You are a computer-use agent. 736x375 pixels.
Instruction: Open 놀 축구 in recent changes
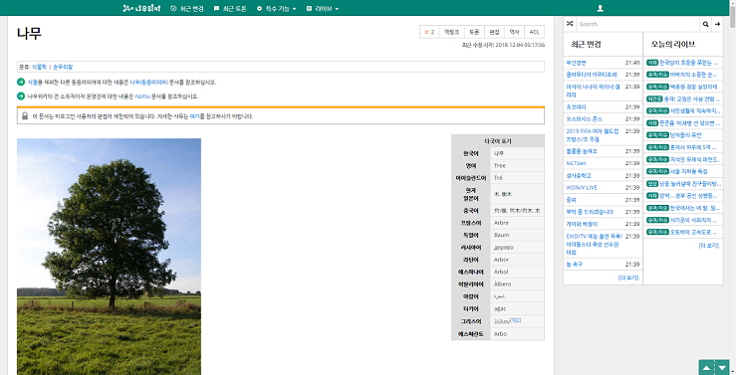pos(574,265)
